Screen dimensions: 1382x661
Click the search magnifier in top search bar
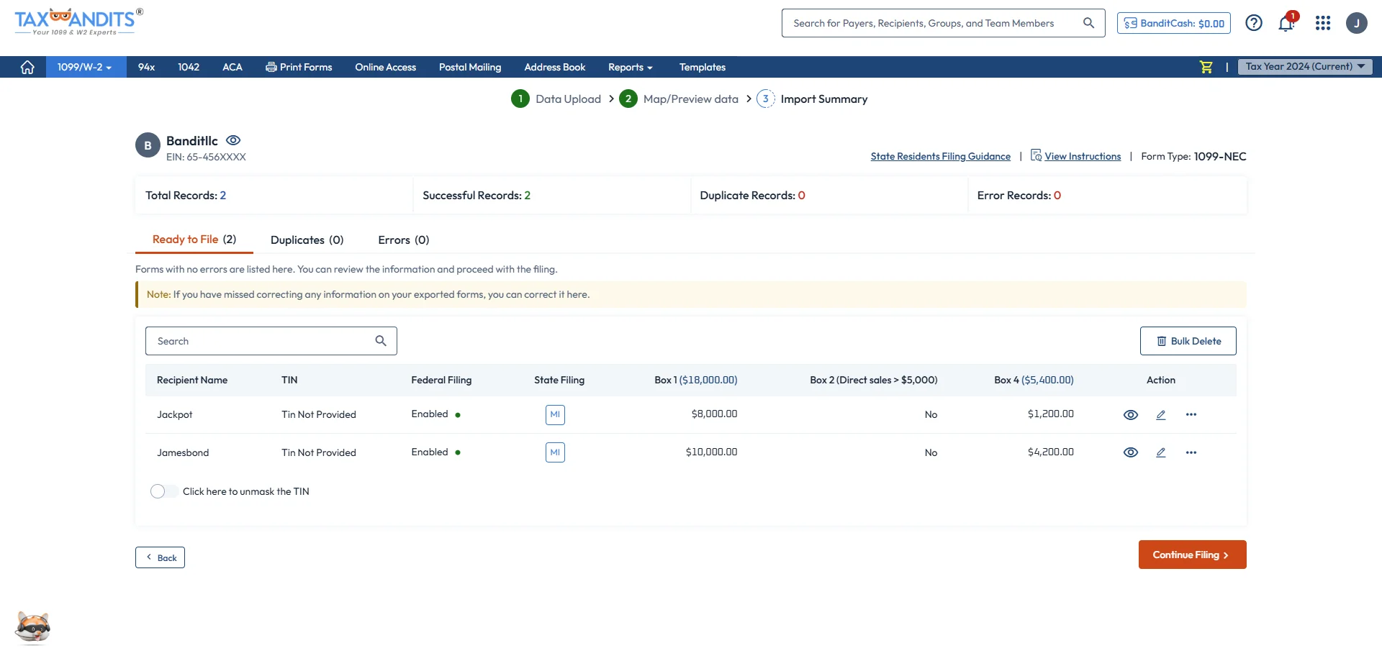coord(1088,23)
